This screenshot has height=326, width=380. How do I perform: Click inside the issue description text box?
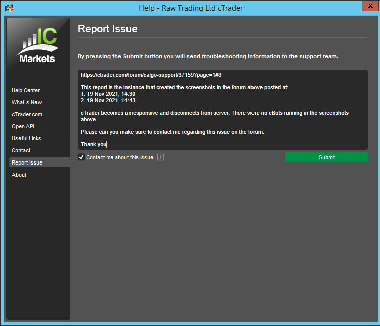point(223,110)
